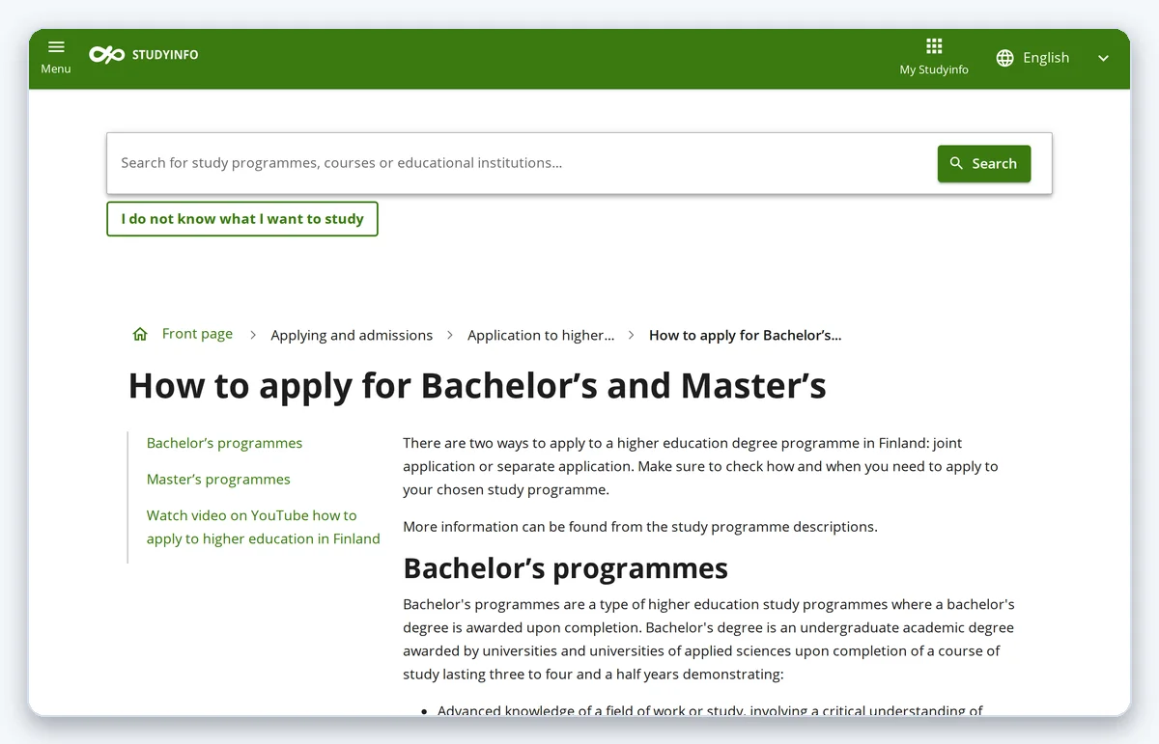The width and height of the screenshot is (1159, 744).
Task: Open the My Studyinfo grid icon
Action: pos(934,46)
